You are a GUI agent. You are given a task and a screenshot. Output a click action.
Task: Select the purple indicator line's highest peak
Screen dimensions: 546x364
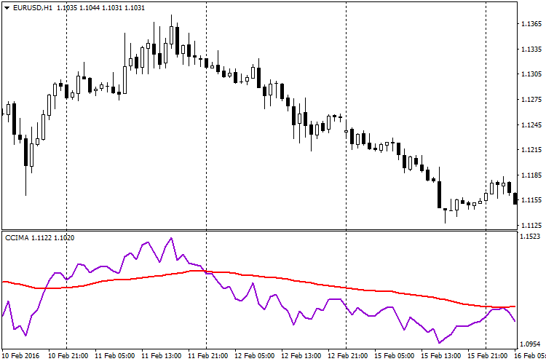pyautogui.click(x=172, y=238)
